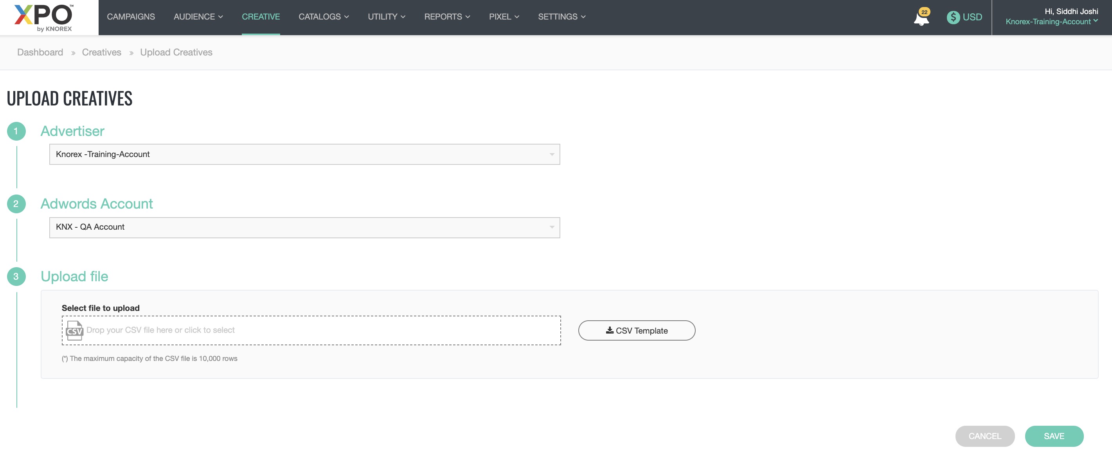Expand the Advertiser dropdown
The height and width of the screenshot is (457, 1112).
point(304,154)
